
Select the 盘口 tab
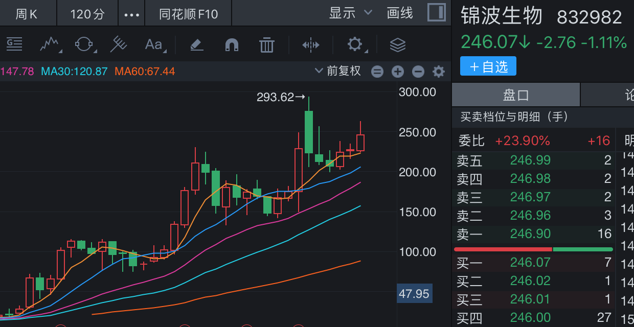pos(516,95)
